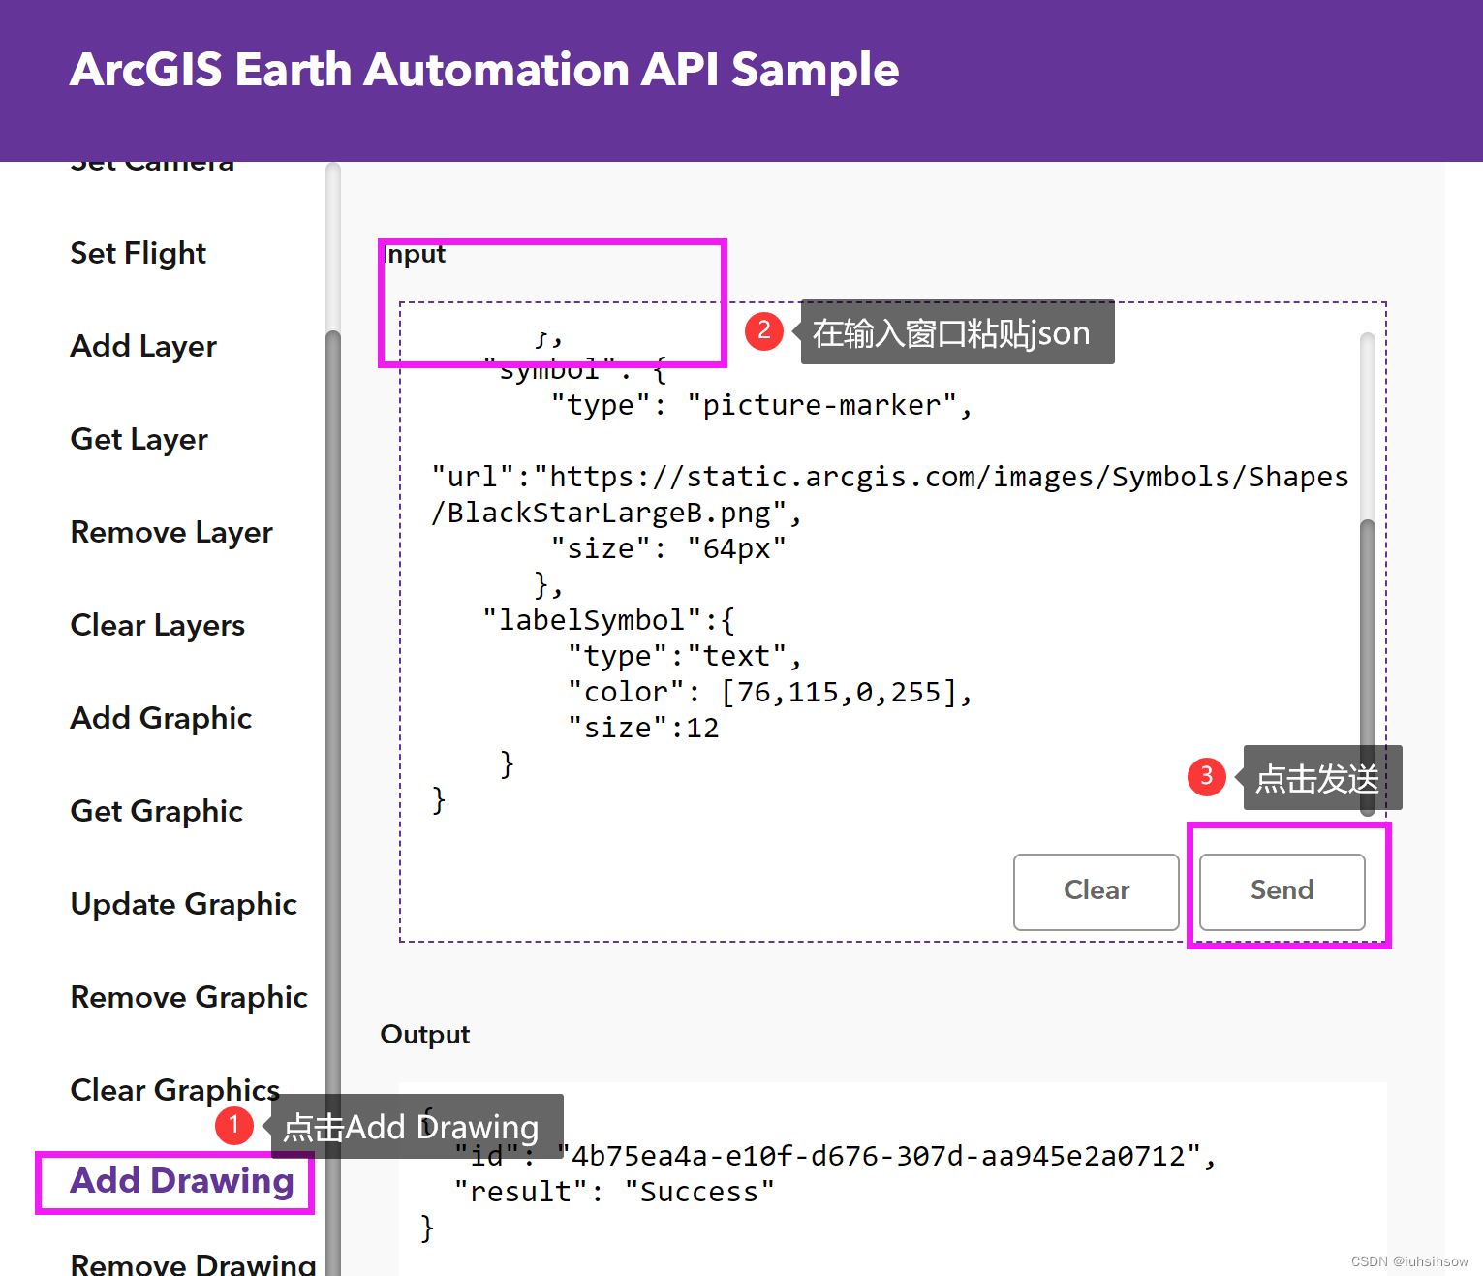Open the Get Layer entry

pos(139,439)
